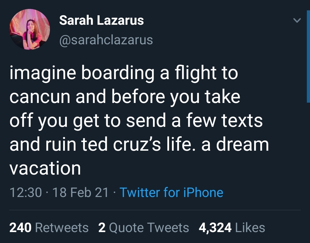View the 240 Retweets list

pyautogui.click(x=49, y=228)
